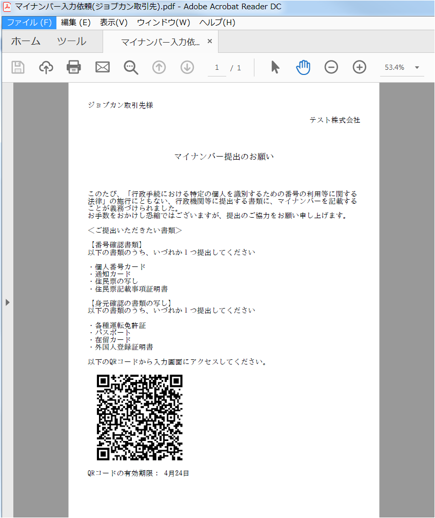Go to next page arrow
This screenshot has width=435, height=518.
187,67
